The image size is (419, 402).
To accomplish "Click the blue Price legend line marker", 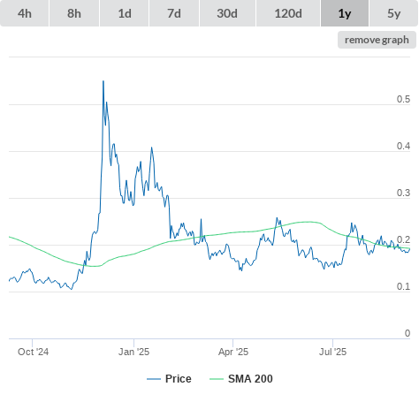I will point(154,379).
